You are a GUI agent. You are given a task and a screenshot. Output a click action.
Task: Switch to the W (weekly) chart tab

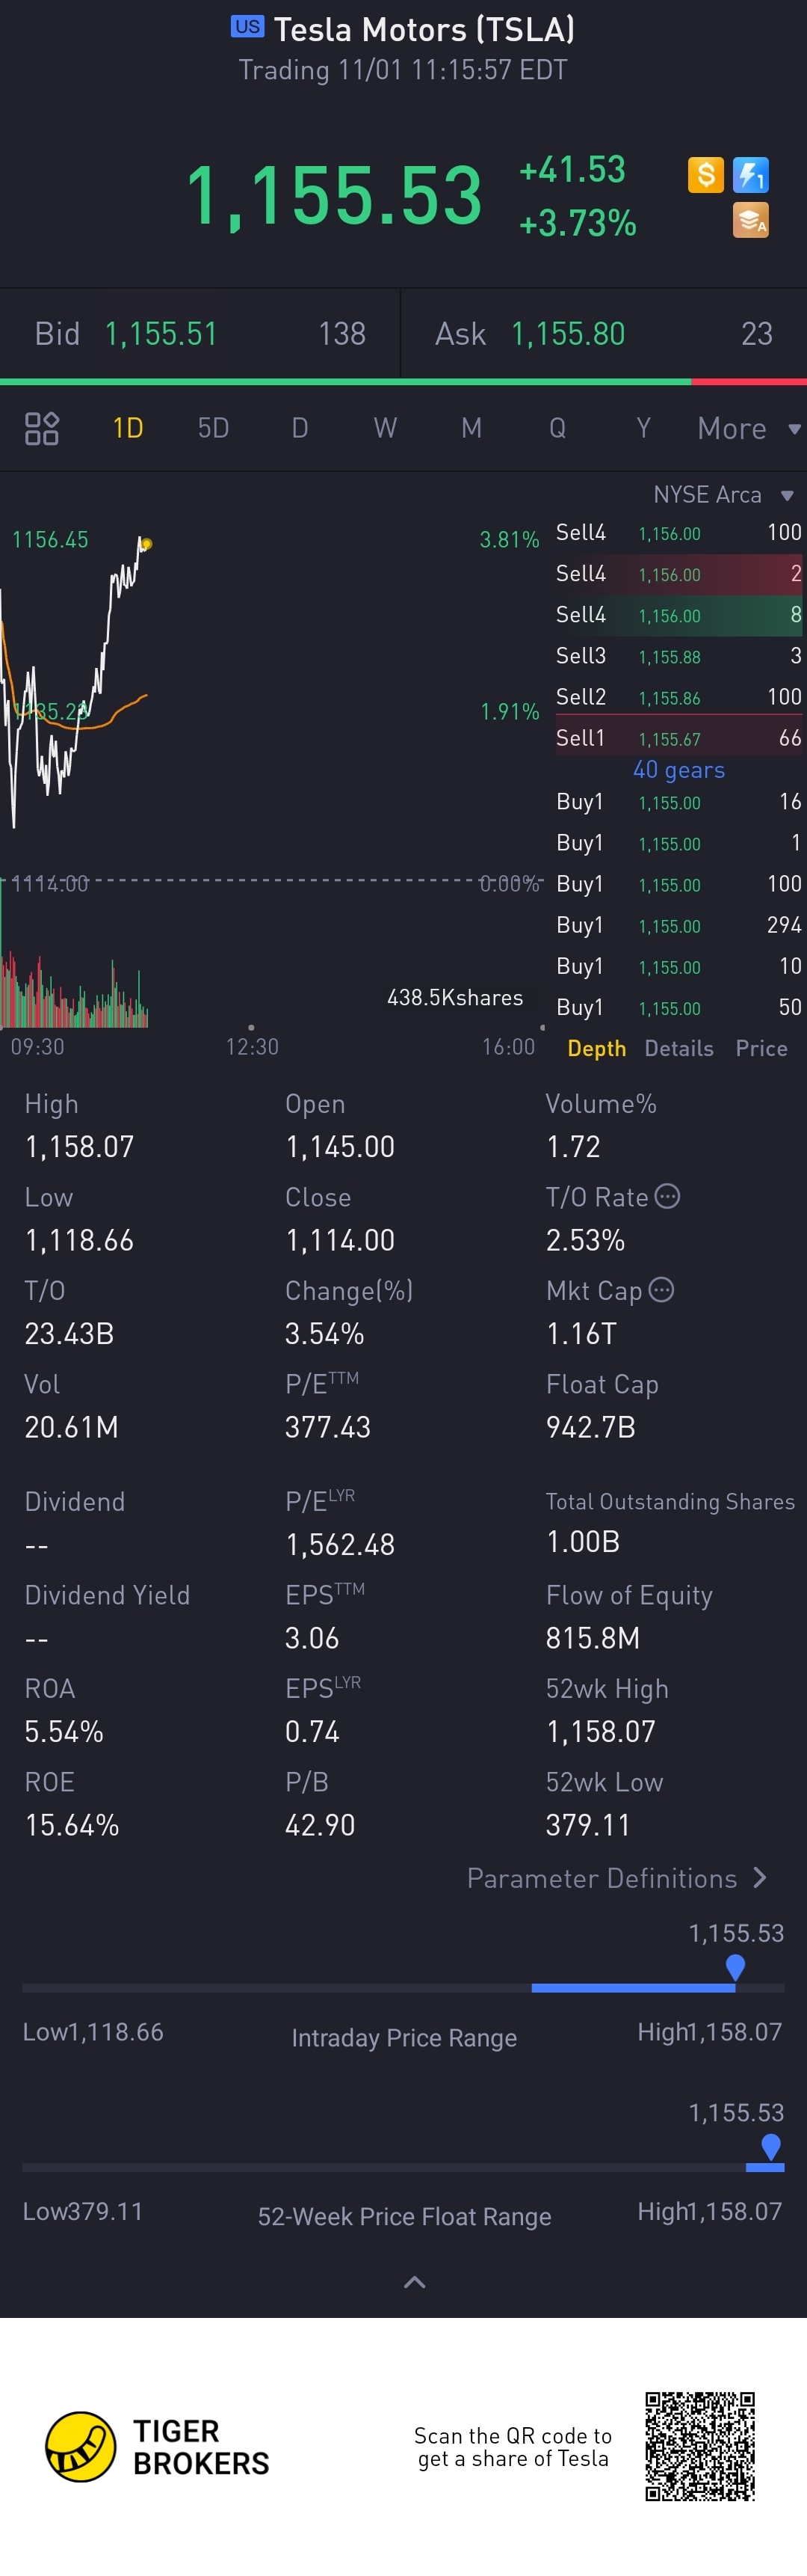[386, 428]
